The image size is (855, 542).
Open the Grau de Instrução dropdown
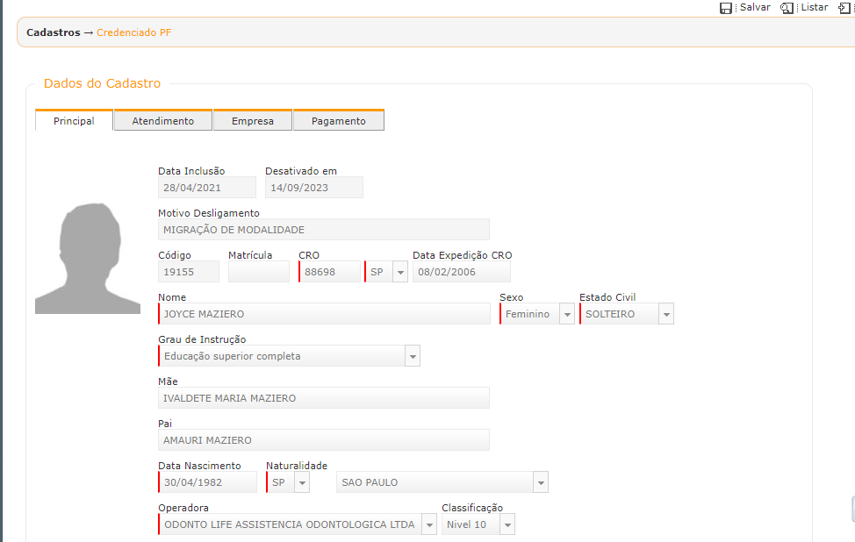[413, 357]
